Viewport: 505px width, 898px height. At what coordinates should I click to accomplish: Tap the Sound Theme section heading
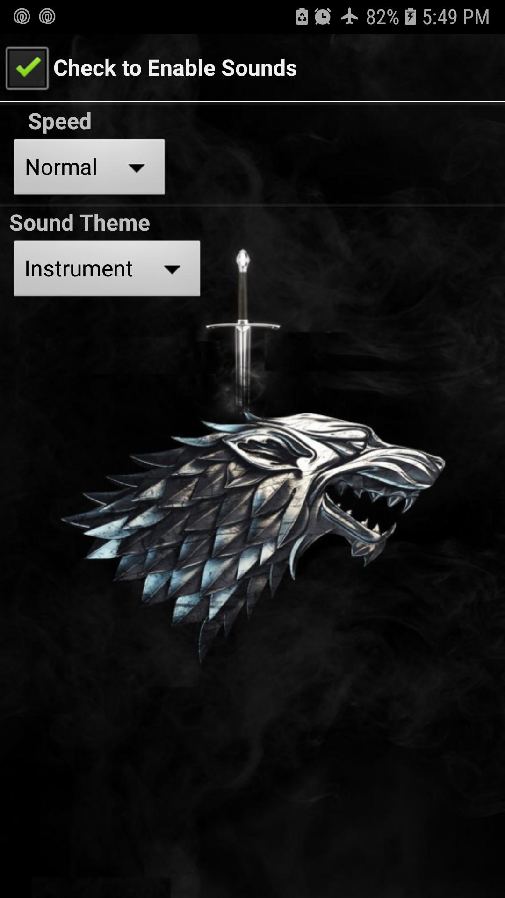[x=79, y=223]
